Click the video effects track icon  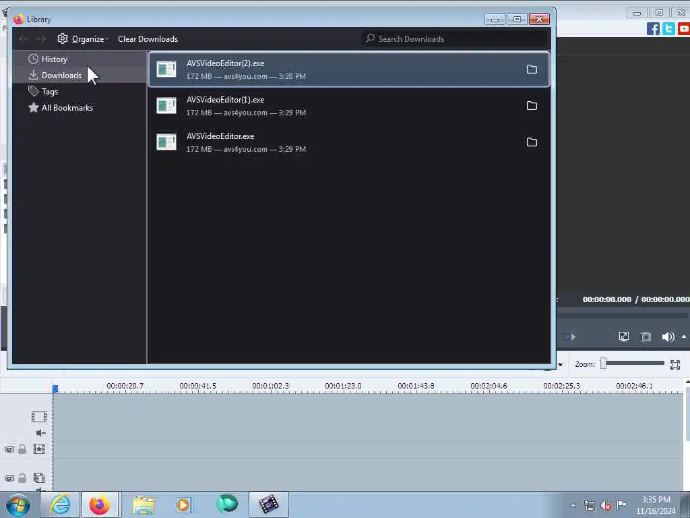point(38,449)
